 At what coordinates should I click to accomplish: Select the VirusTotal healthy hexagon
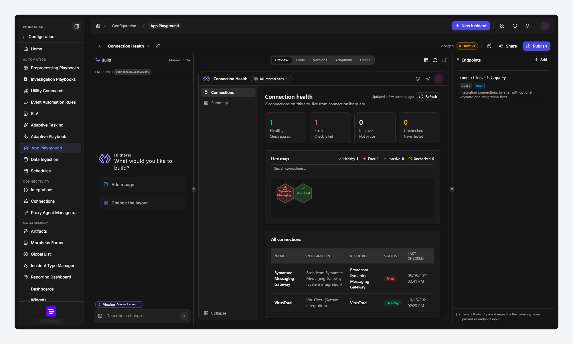tap(303, 193)
